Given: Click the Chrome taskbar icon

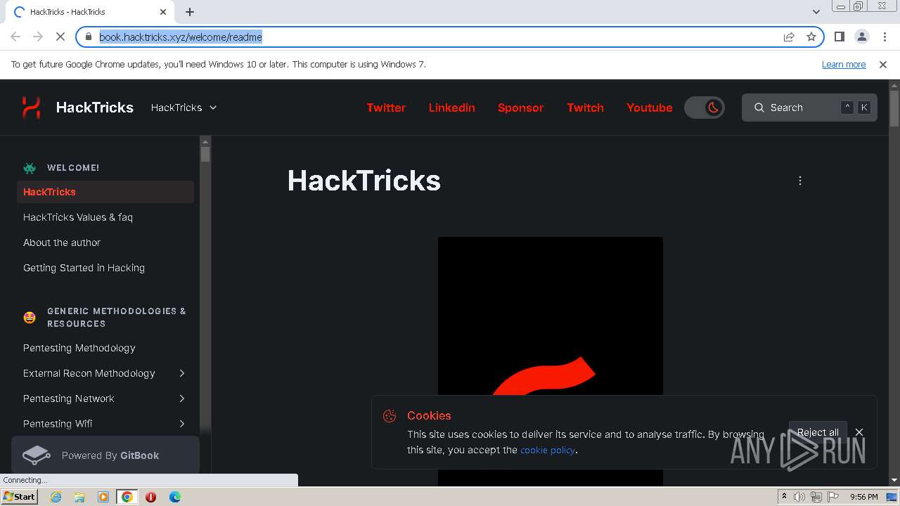Looking at the screenshot, I should tap(127, 497).
